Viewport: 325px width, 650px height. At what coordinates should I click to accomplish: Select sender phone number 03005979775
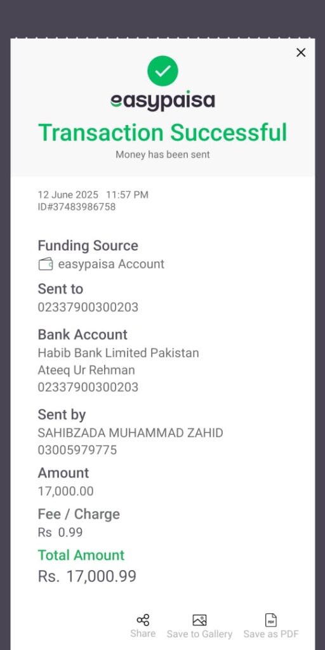pos(77,450)
